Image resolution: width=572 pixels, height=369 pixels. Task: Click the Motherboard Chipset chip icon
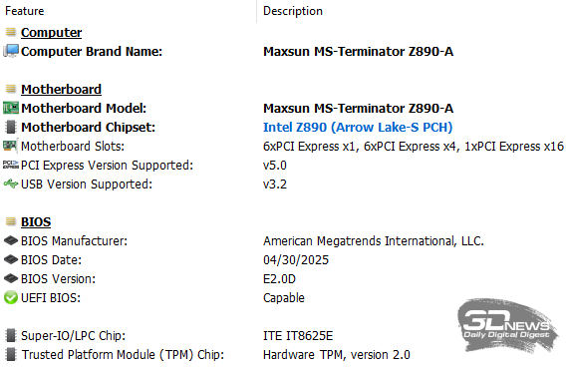(x=11, y=127)
